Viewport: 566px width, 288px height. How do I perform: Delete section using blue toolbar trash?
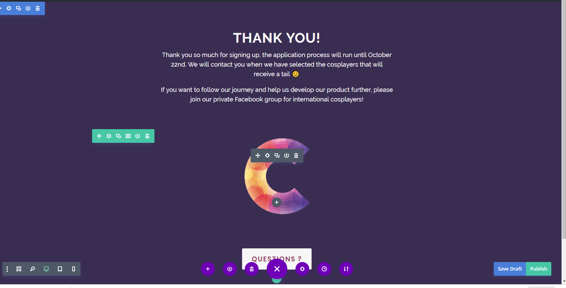tap(38, 8)
